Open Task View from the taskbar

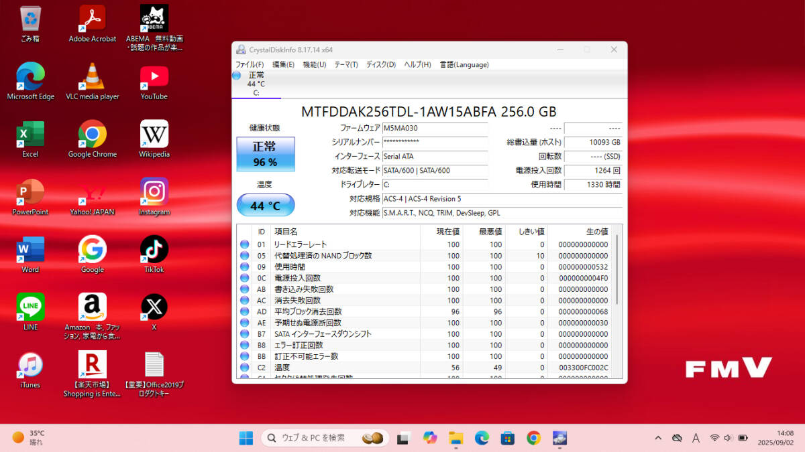coord(403,438)
